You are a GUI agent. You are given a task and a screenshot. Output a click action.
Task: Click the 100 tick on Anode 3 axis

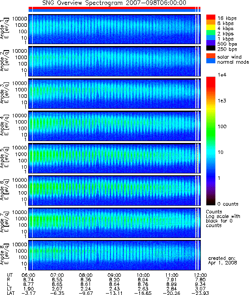point(23,96)
